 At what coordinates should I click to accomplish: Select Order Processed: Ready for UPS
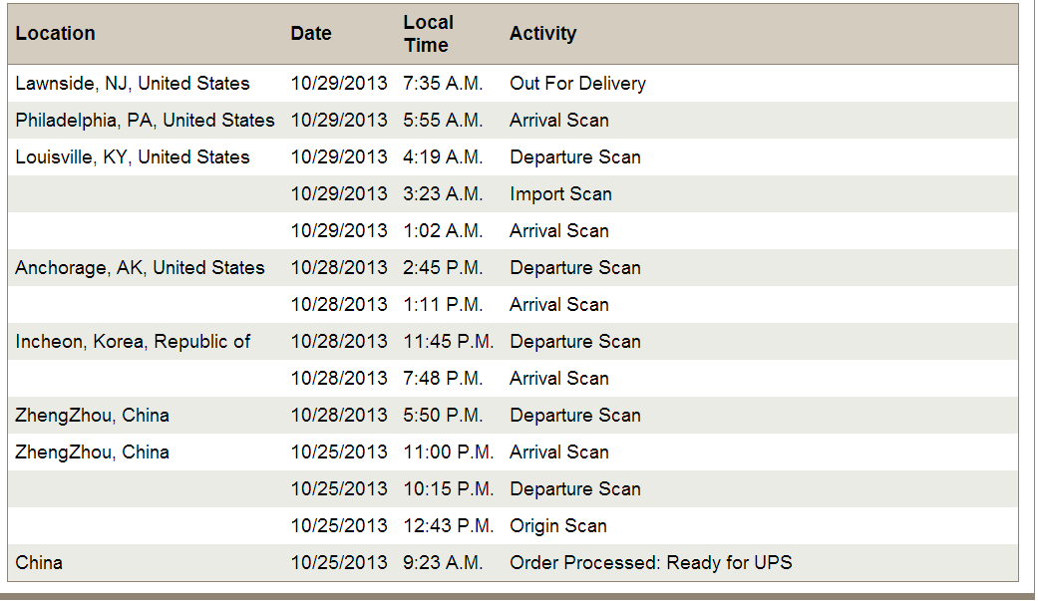click(650, 563)
